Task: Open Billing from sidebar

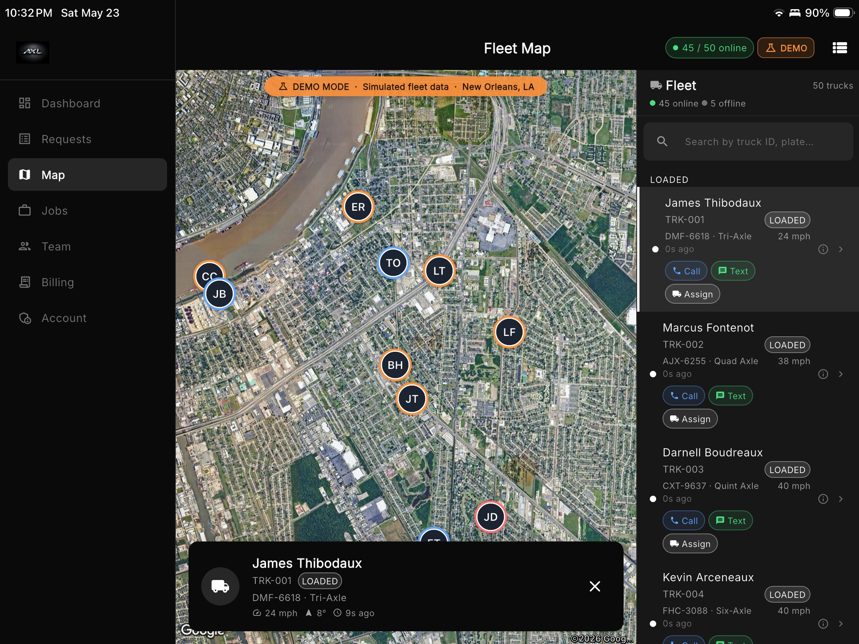Action: pos(87,282)
